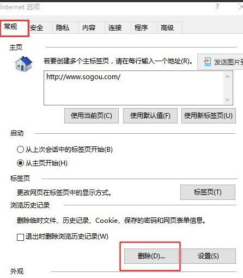243x278 pixels.
Task: Click the home page URL text field
Action: pyautogui.click(x=133, y=88)
